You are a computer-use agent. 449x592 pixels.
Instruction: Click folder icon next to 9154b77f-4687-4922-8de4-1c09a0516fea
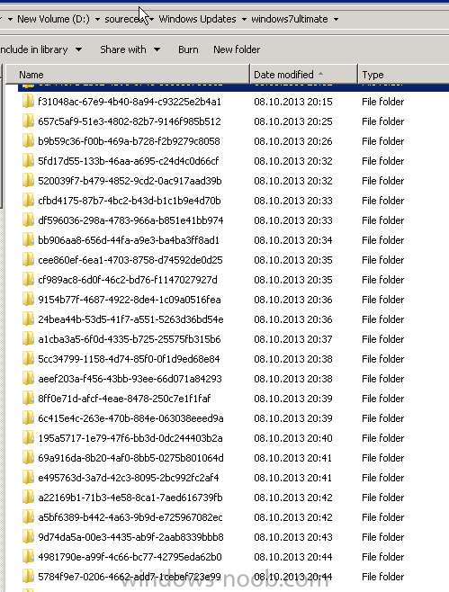tap(28, 300)
